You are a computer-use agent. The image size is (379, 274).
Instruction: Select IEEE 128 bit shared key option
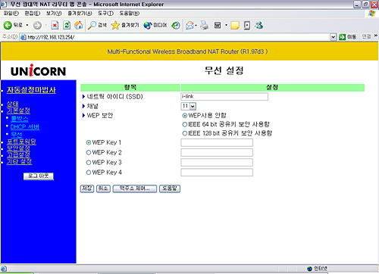[x=185, y=133]
